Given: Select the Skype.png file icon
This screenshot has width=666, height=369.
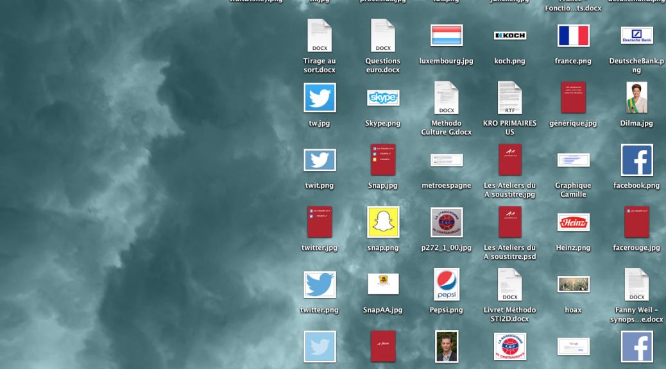Looking at the screenshot, I should coord(382,98).
